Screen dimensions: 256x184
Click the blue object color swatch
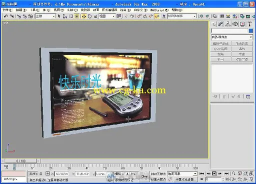click(251, 31)
